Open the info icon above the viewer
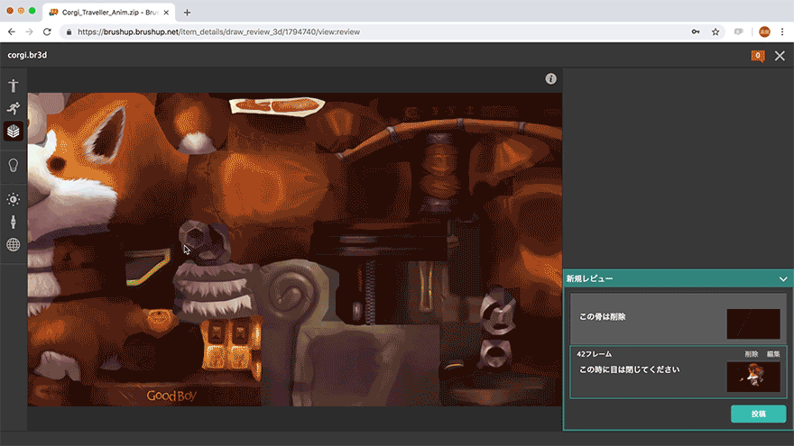The width and height of the screenshot is (794, 446). coord(551,79)
